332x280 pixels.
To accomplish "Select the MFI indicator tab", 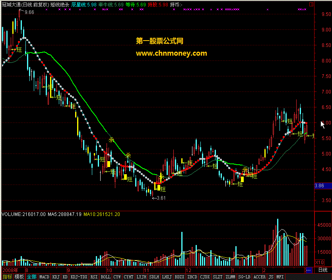I will click(280, 277).
